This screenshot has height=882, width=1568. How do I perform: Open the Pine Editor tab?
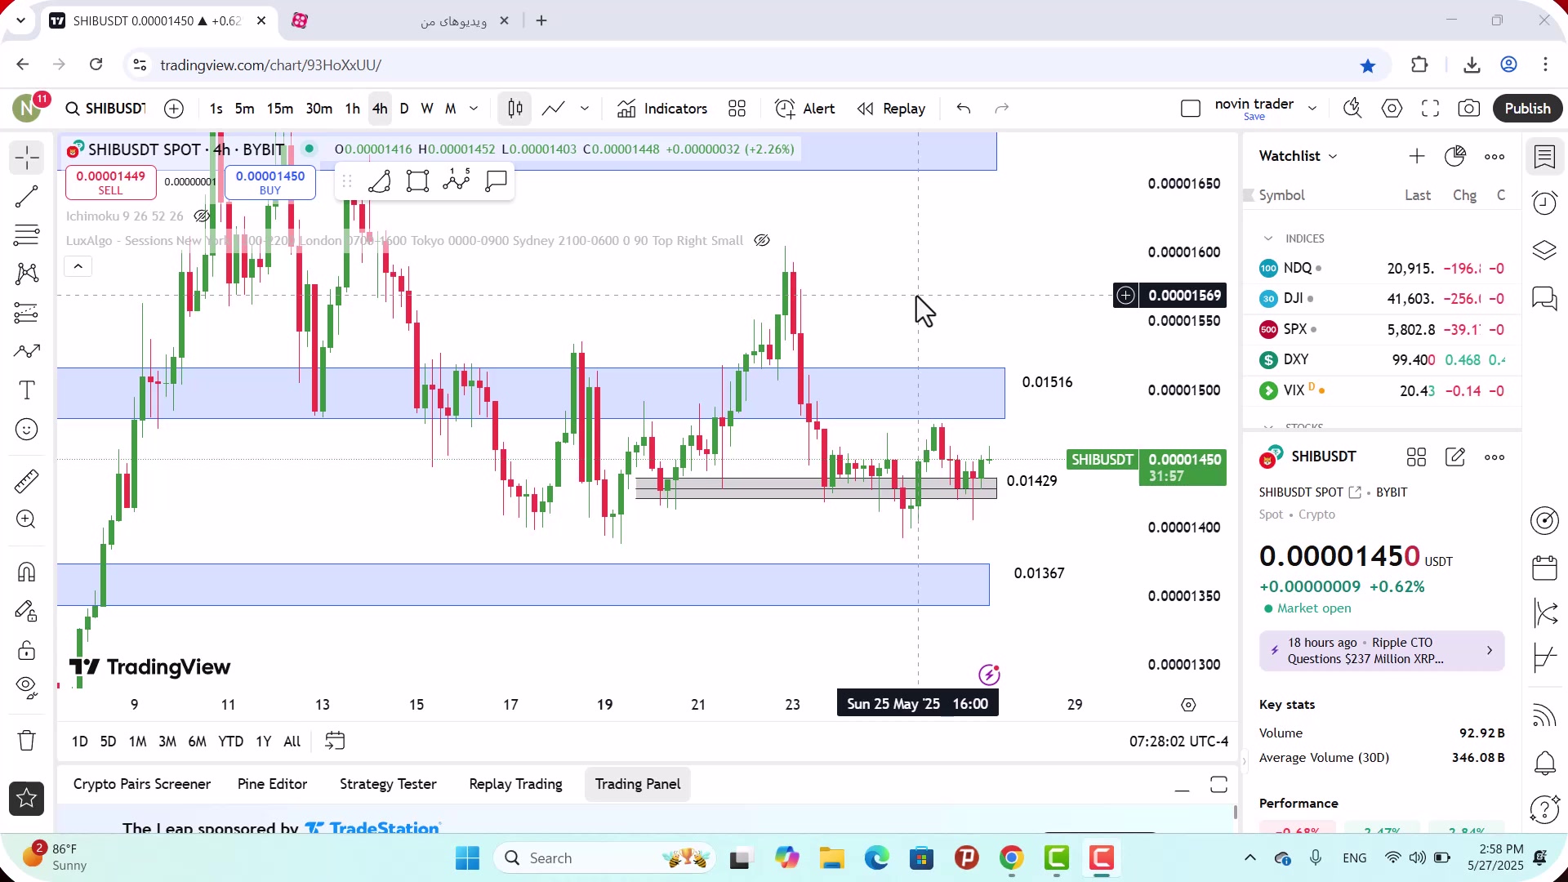(x=272, y=784)
